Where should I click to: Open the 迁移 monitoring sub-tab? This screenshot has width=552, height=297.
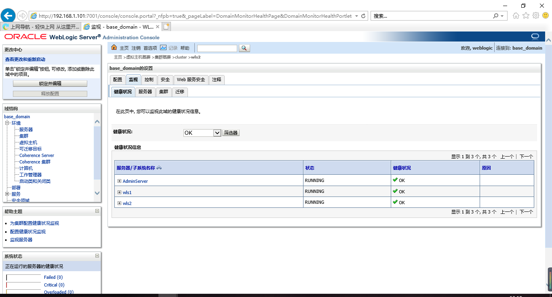(180, 92)
